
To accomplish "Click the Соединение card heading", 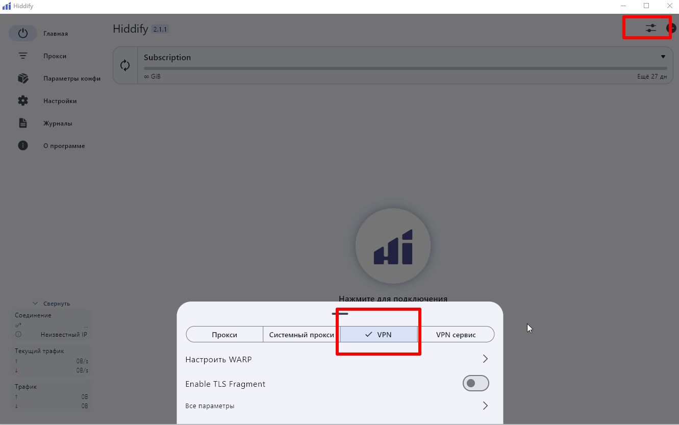I will coord(33,315).
